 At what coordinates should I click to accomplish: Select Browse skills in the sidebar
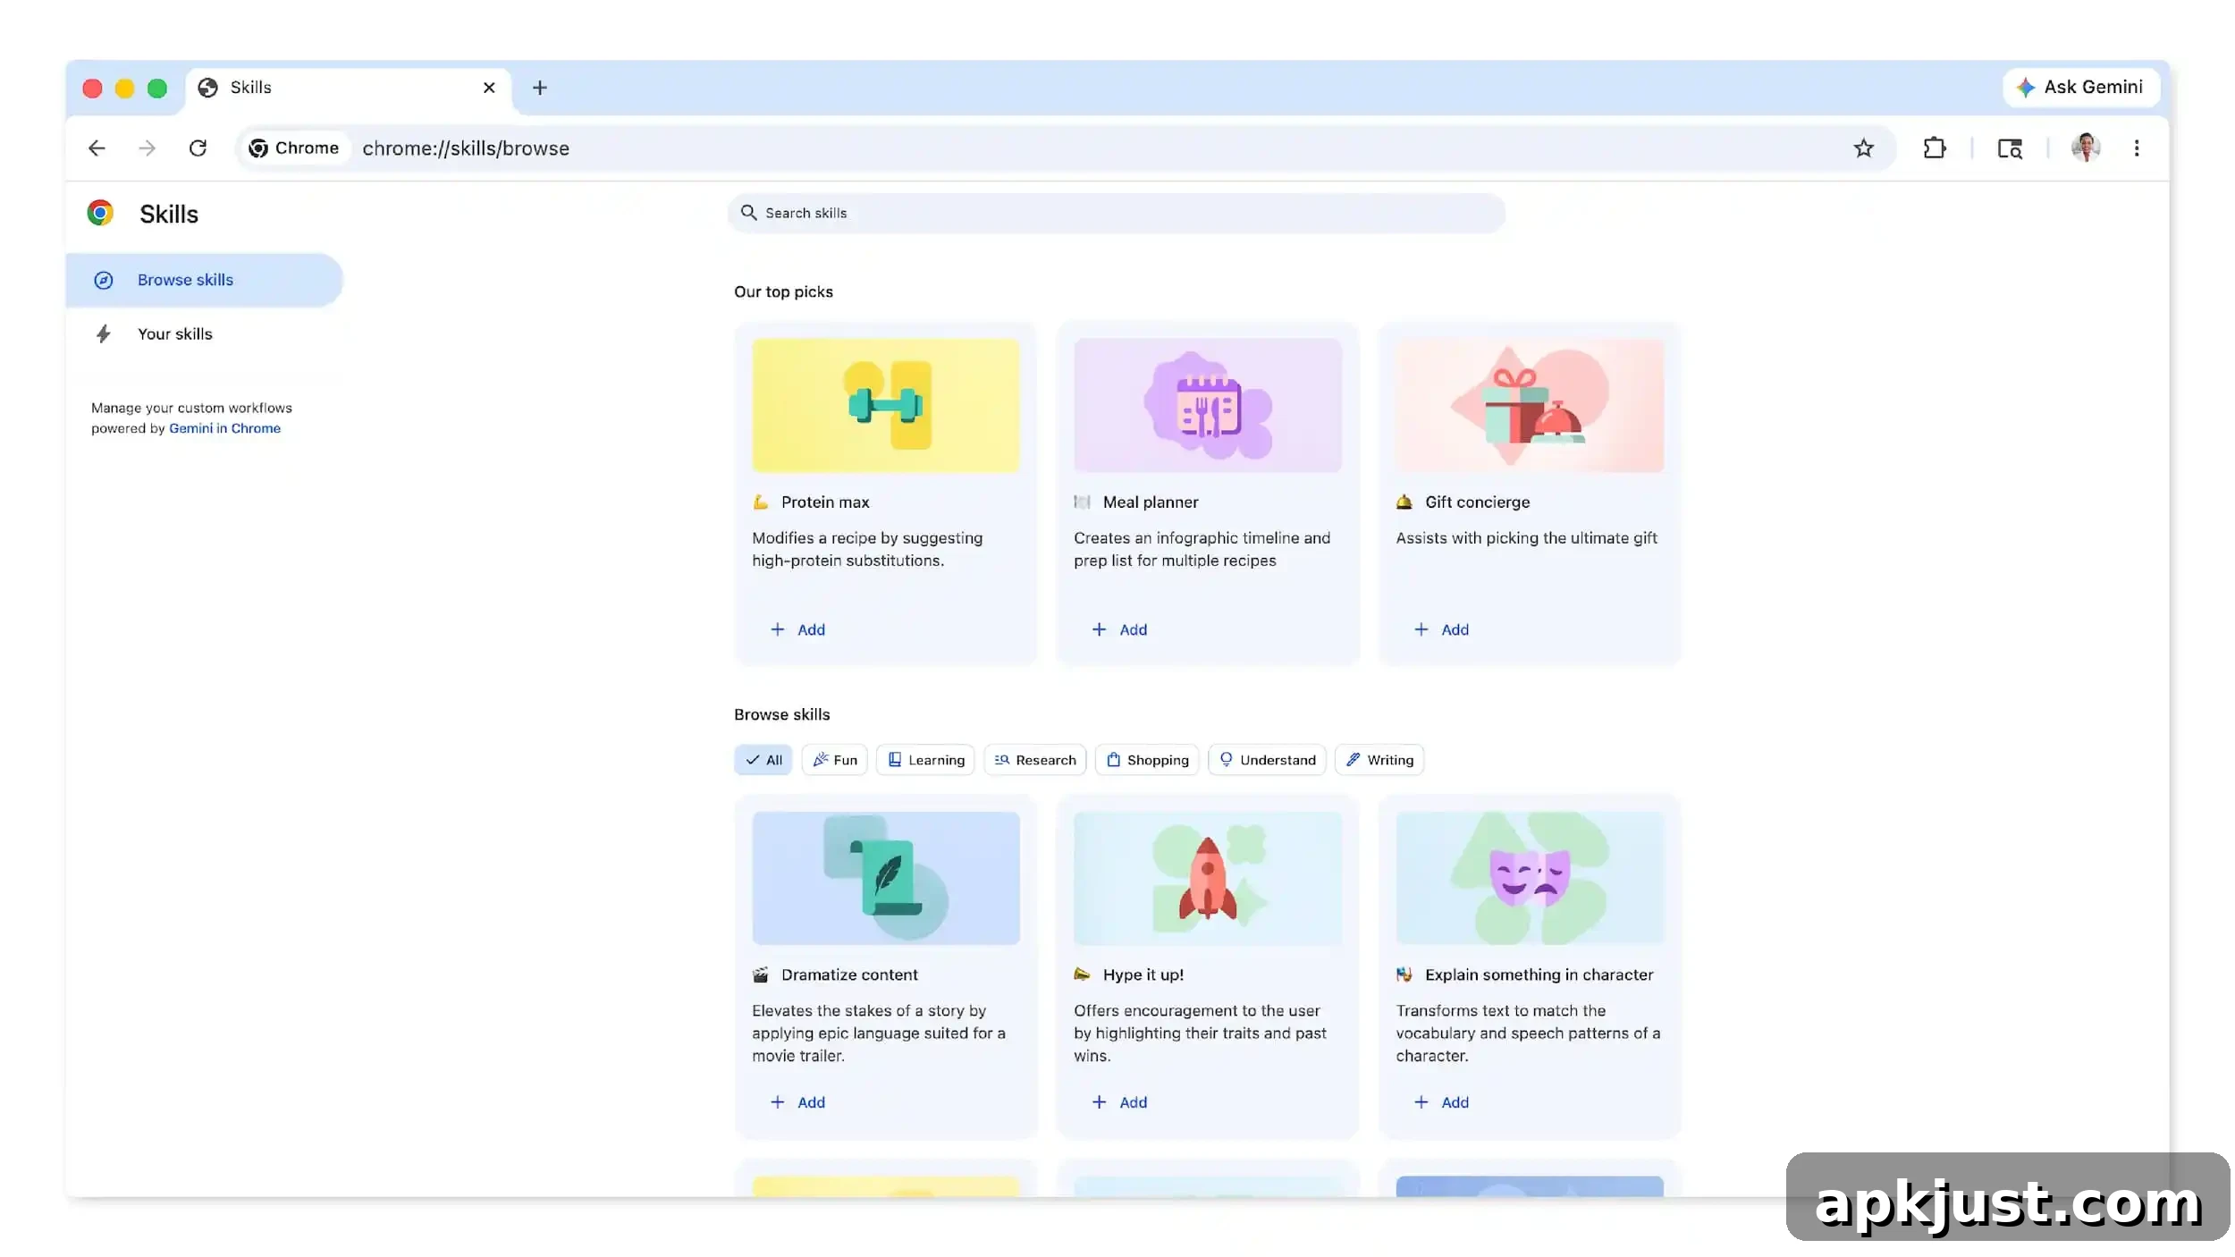[204, 280]
